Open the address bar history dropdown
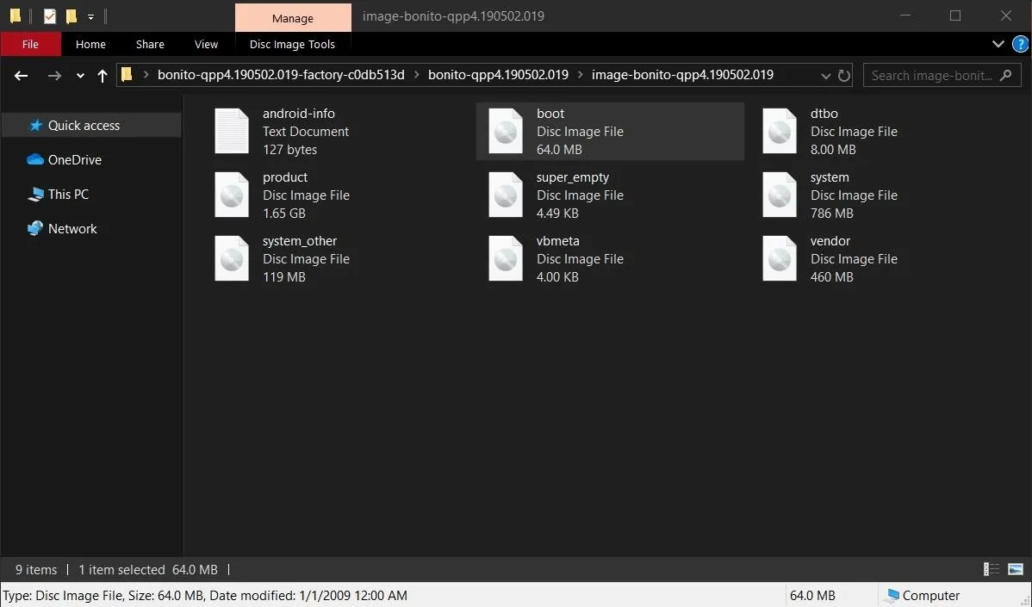 [x=825, y=76]
